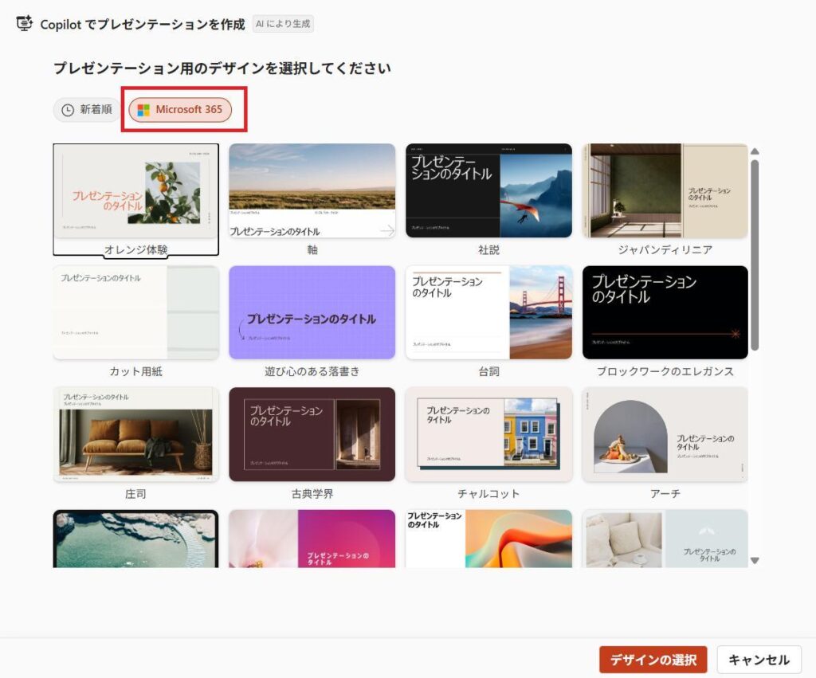Select the ジャパンディリニア design
816x678 pixels.
click(x=665, y=191)
